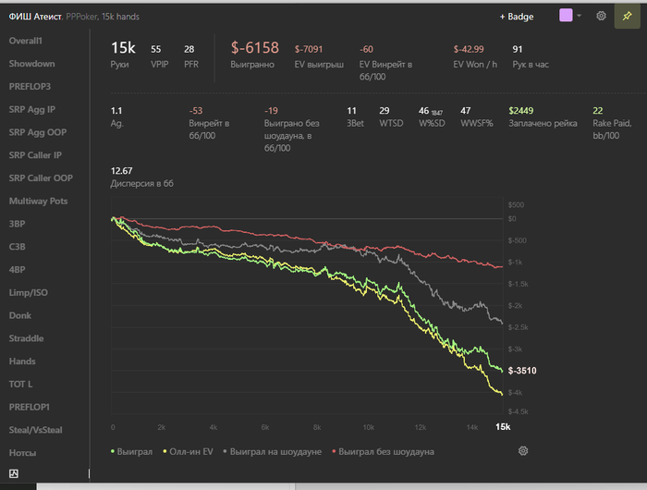Screen dimensions: 647x490
Task: Pick the purple color swatch
Action: tap(566, 16)
